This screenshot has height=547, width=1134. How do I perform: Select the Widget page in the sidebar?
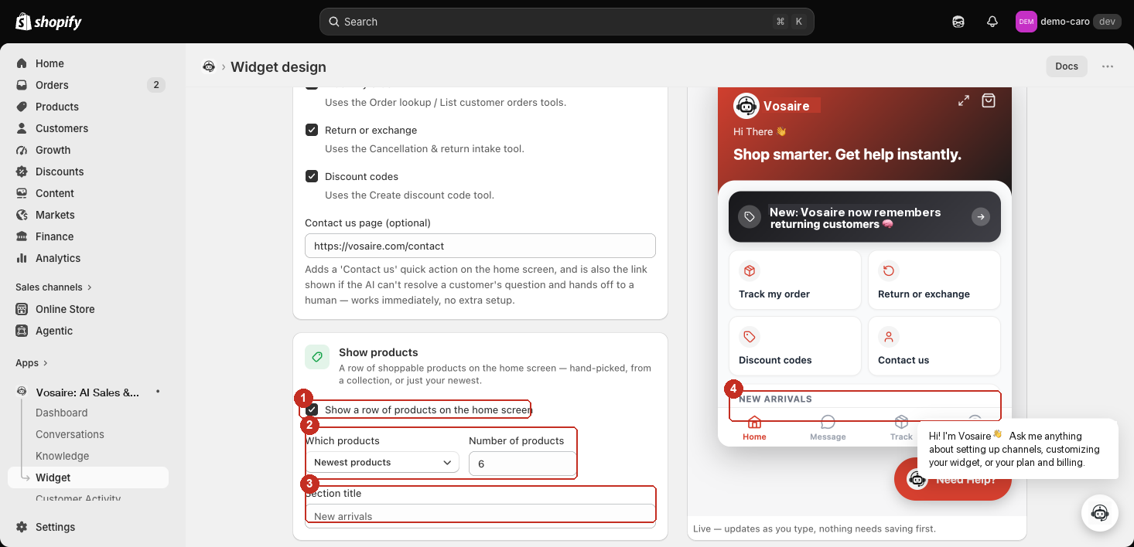click(88, 477)
